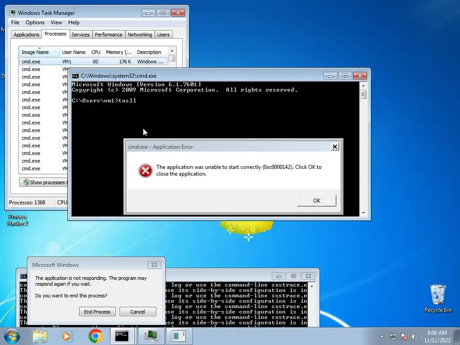Switch to the Applications tab
The image size is (460, 345).
point(27,35)
